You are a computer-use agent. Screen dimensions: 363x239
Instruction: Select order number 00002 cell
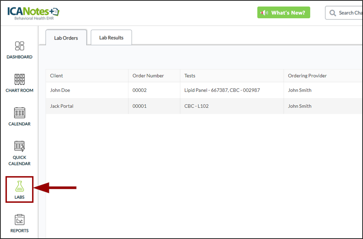click(x=140, y=90)
